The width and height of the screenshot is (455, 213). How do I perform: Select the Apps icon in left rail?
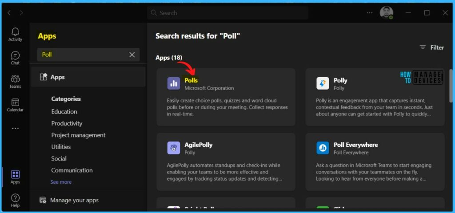(15, 174)
